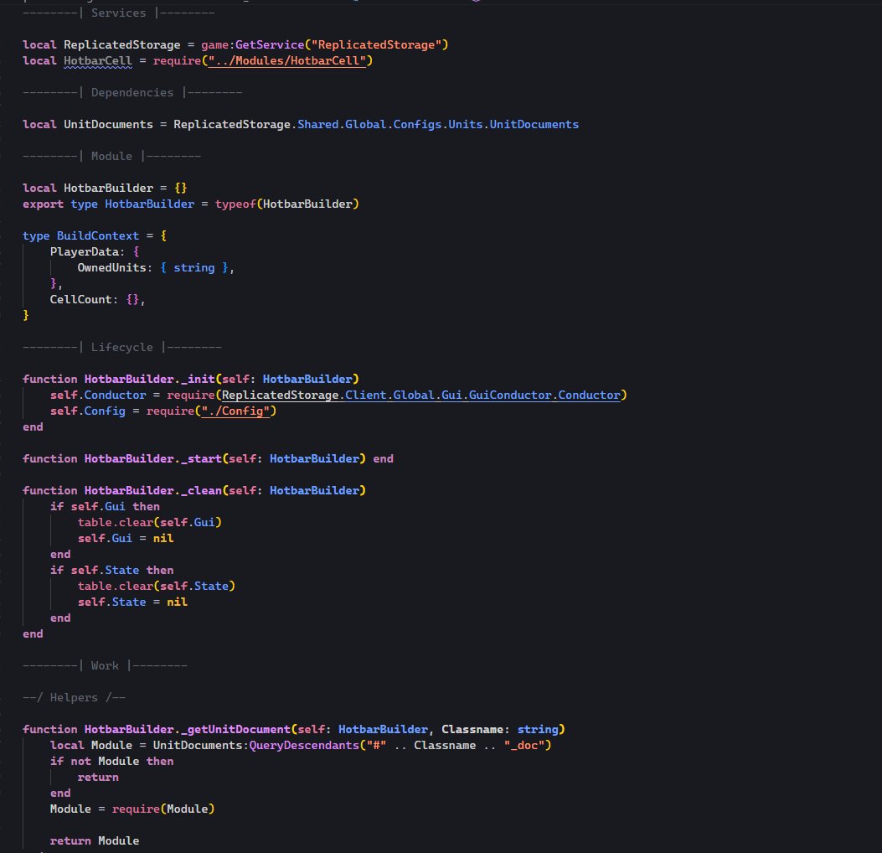The image size is (882, 853).
Task: Click the table.clear(self.State) call
Action: [x=157, y=587]
